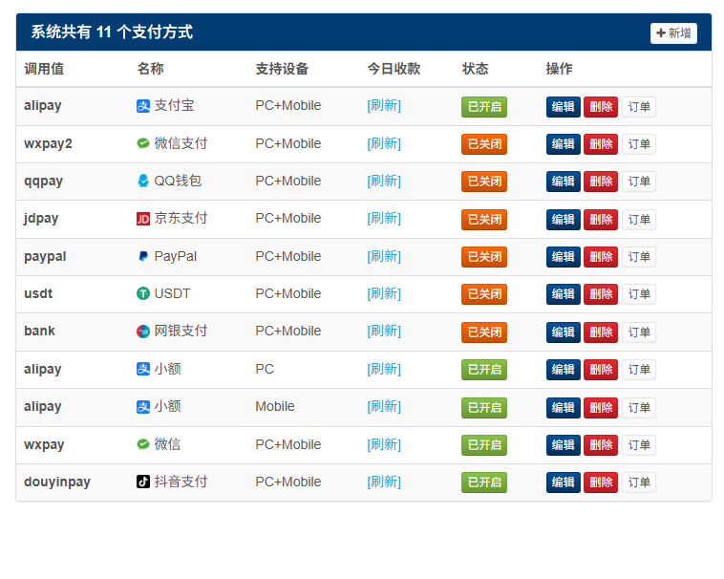Click 删除 for usdt row
The width and height of the screenshot is (724, 579).
click(601, 294)
